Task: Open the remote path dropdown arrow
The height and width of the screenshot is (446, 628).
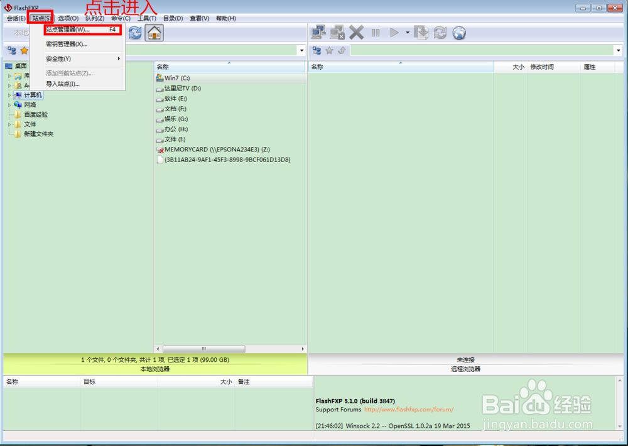Action: (x=619, y=50)
